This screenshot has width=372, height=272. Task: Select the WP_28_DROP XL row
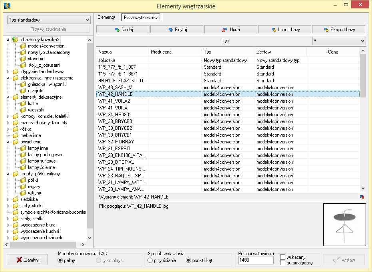click(x=228, y=162)
